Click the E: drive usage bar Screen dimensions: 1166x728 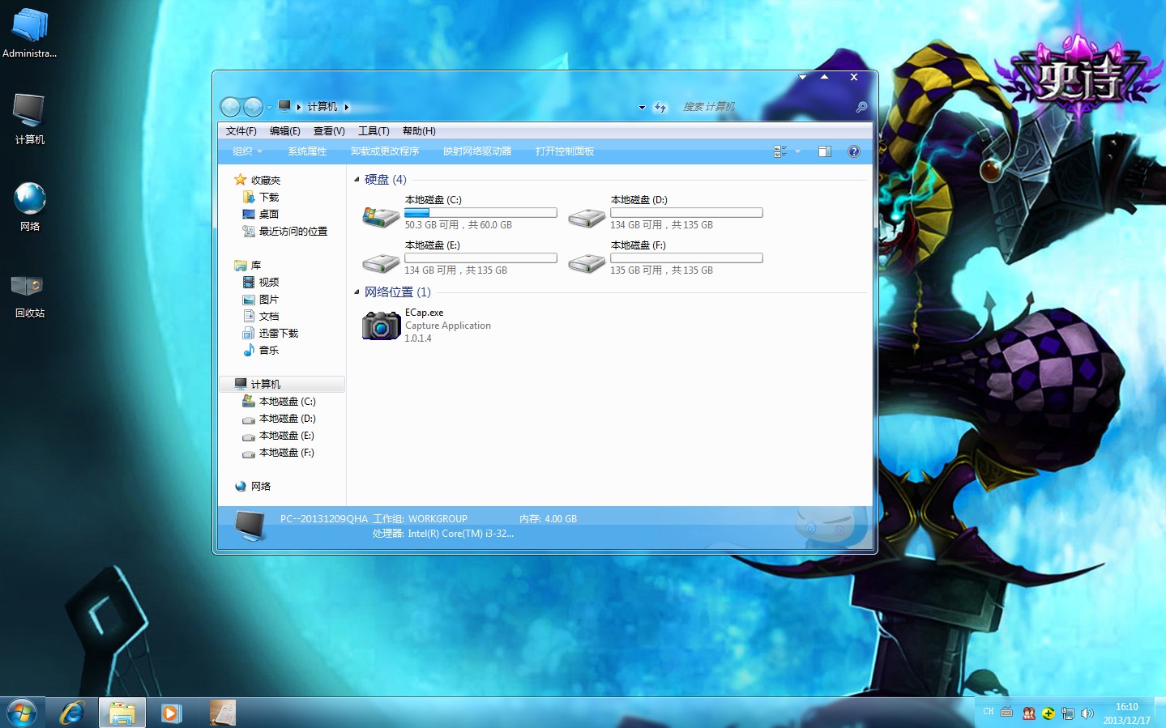tap(480, 258)
